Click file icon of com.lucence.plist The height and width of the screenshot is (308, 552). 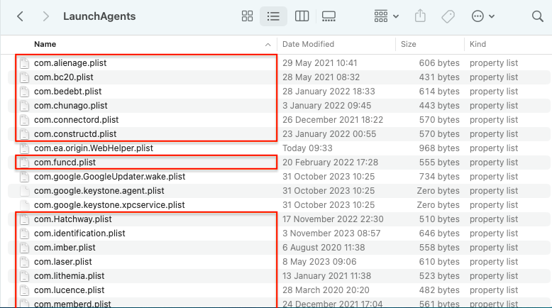click(x=24, y=290)
